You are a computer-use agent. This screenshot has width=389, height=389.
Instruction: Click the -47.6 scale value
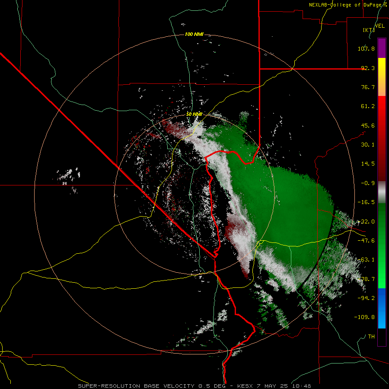coord(366,241)
